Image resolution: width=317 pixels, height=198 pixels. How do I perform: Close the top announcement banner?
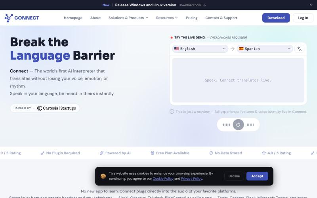pos(311,5)
